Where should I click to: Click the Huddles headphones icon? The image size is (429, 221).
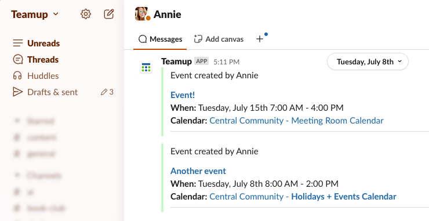point(17,75)
